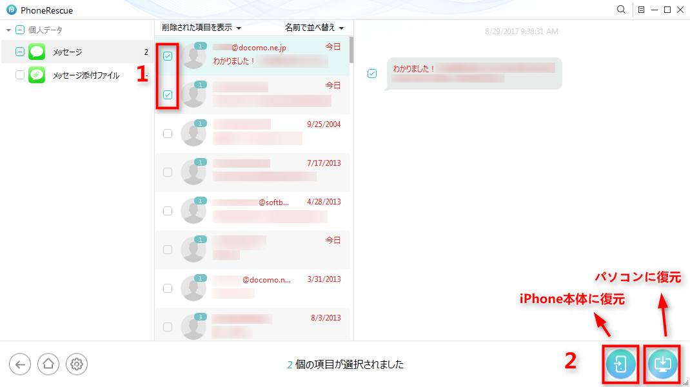
Task: Open the 名前で並べ替え sort dropdown
Action: tap(314, 28)
